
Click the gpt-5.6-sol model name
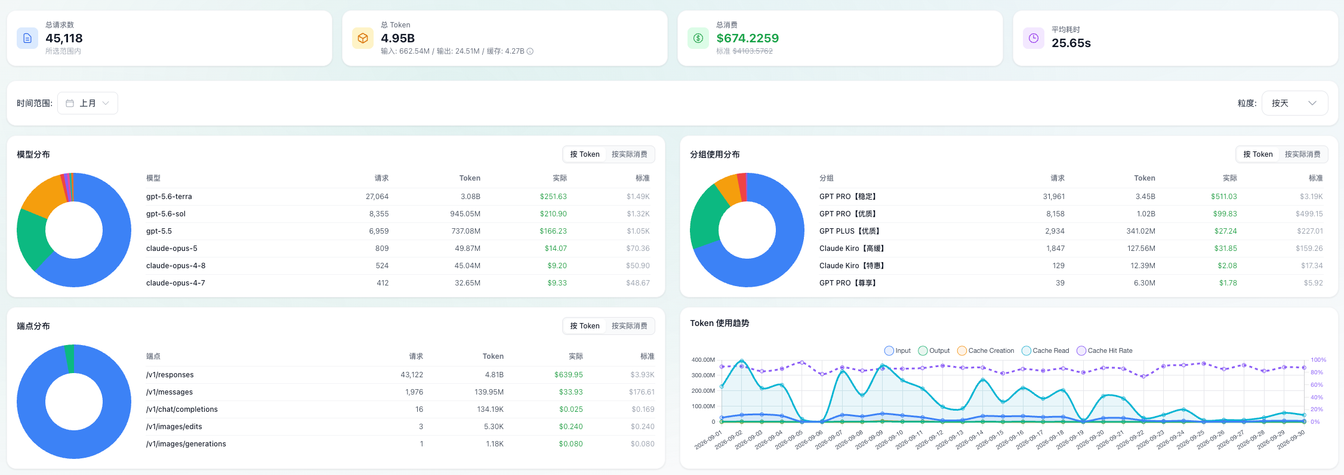(x=166, y=214)
